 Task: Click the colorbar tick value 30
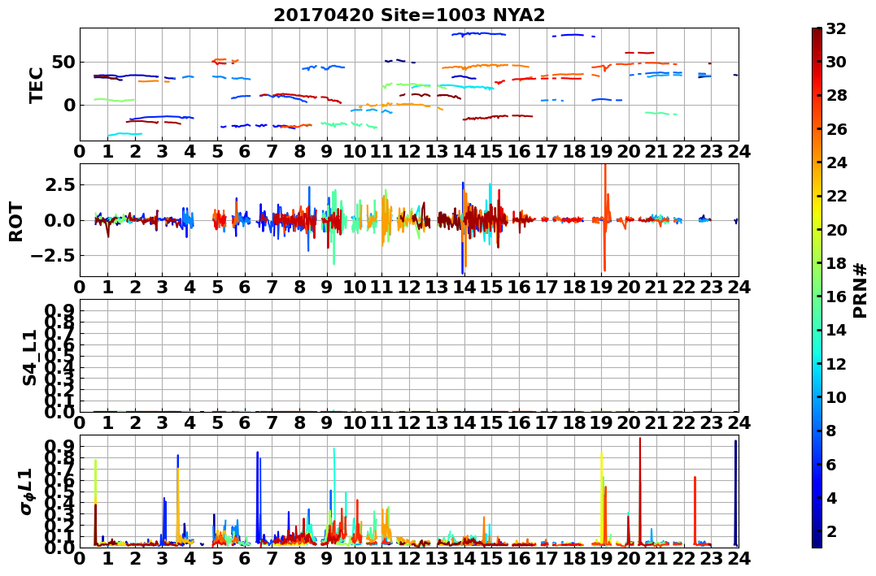[836, 62]
